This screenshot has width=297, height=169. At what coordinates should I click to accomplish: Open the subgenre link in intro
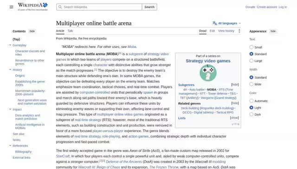[x=136, y=54]
